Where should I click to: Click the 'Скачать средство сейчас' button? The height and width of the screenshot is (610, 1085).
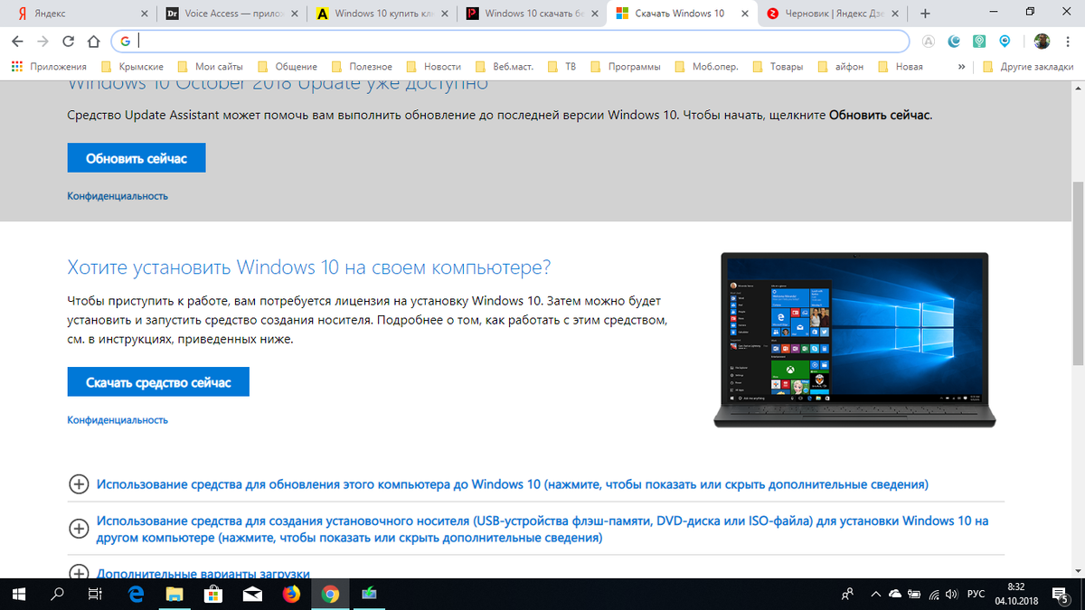[158, 382]
